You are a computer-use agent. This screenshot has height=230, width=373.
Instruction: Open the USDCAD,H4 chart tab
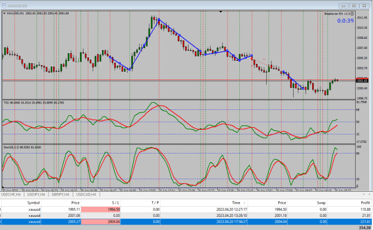(x=86, y=195)
